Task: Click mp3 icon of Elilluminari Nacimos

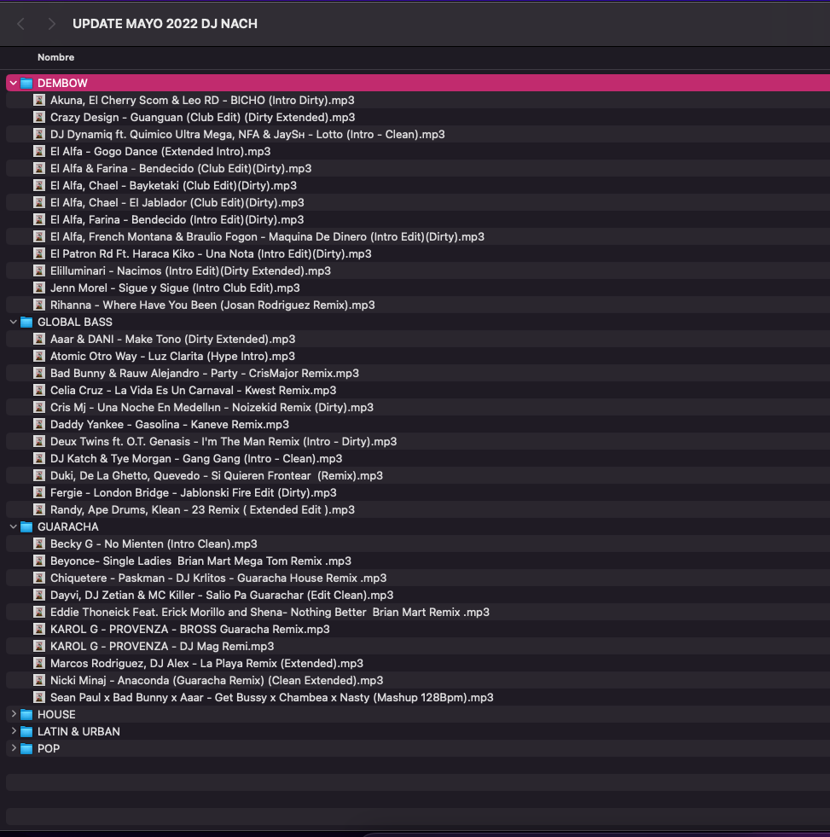Action: coord(39,270)
